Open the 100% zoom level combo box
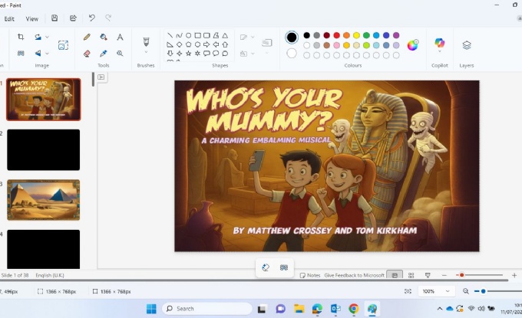The image size is (522, 318). click(x=436, y=291)
